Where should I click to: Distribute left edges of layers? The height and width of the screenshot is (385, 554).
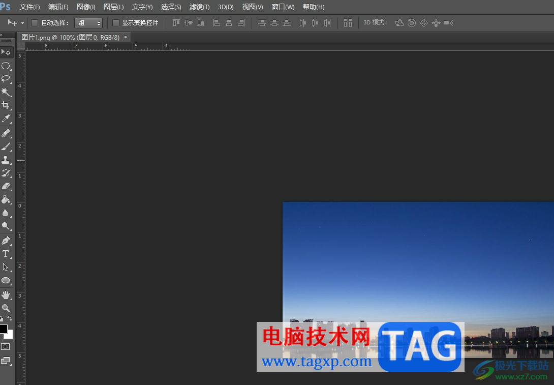tap(302, 23)
